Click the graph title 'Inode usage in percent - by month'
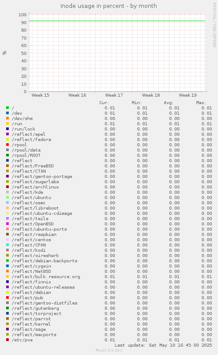Image resolution: width=218 pixels, height=355 pixels. coord(108,6)
